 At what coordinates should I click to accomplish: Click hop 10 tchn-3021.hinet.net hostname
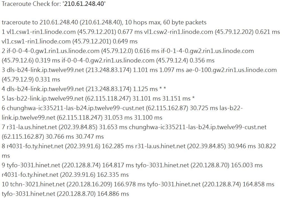coord(37,184)
